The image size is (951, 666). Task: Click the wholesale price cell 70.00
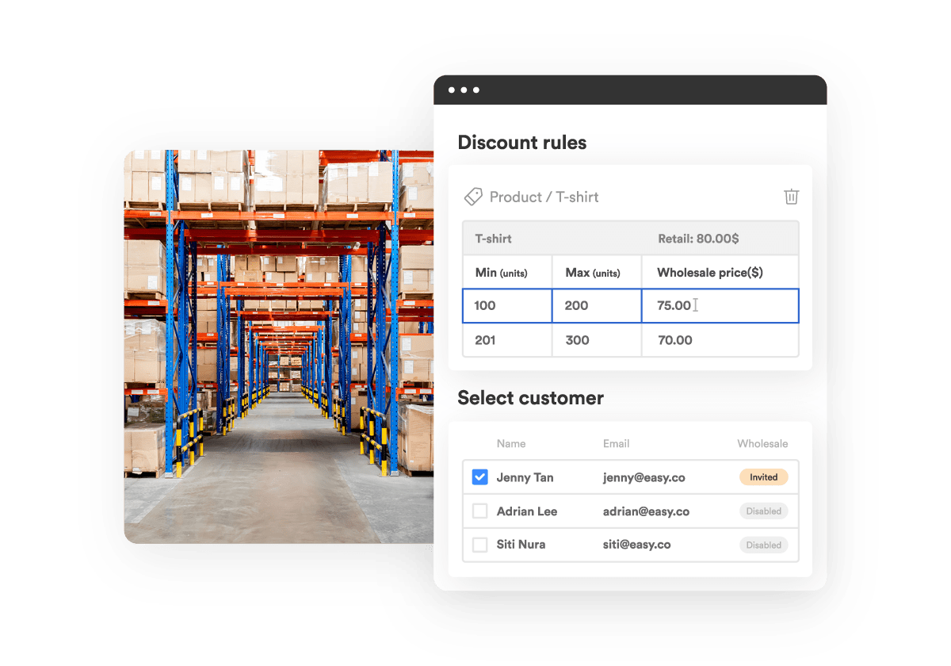(720, 340)
